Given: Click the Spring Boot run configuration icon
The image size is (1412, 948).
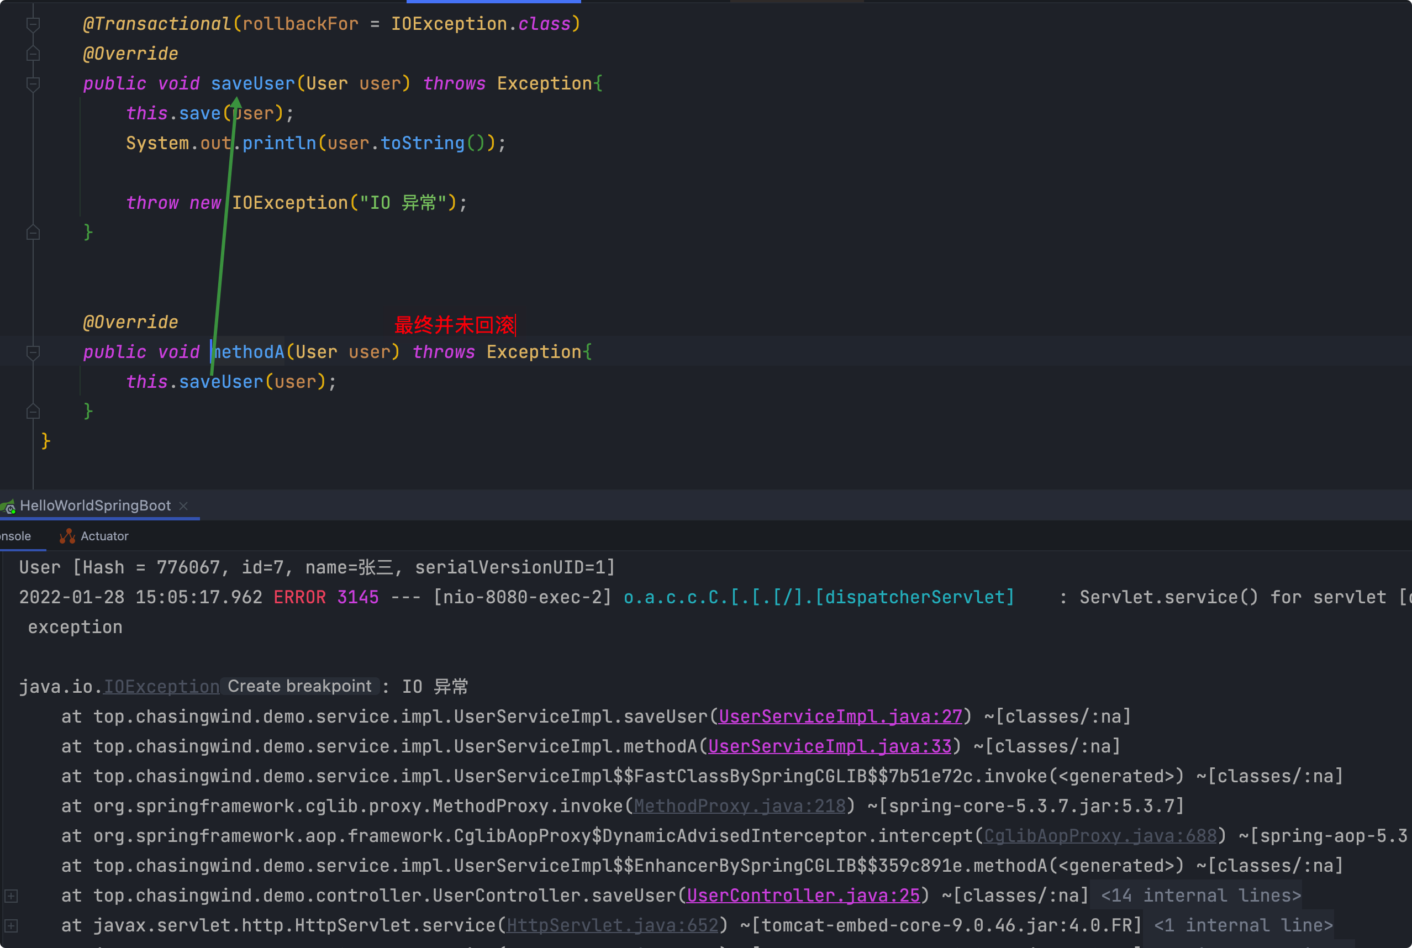Looking at the screenshot, I should [x=8, y=506].
